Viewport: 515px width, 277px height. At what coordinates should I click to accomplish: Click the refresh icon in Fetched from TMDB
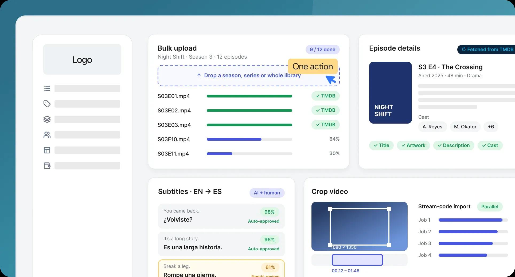pos(464,49)
